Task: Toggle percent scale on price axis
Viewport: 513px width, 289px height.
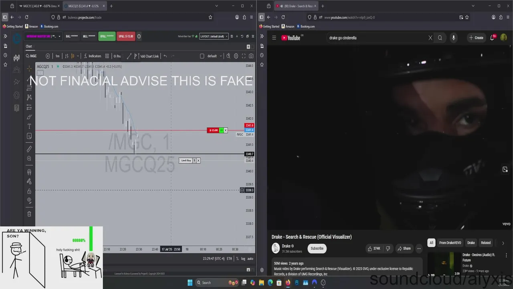Action: tap(238, 259)
